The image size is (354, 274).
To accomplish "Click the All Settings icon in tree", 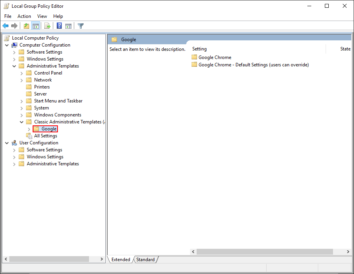I will click(29, 136).
